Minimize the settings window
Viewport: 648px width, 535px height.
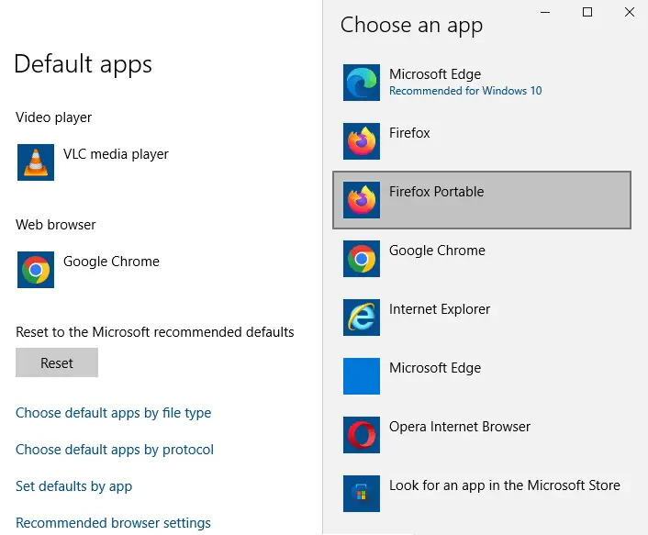click(545, 12)
